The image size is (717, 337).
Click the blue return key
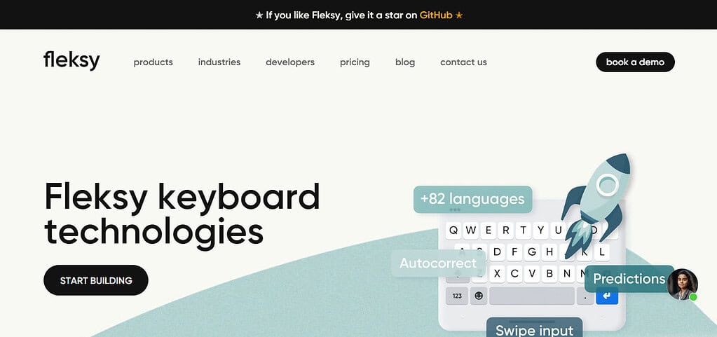tap(607, 296)
